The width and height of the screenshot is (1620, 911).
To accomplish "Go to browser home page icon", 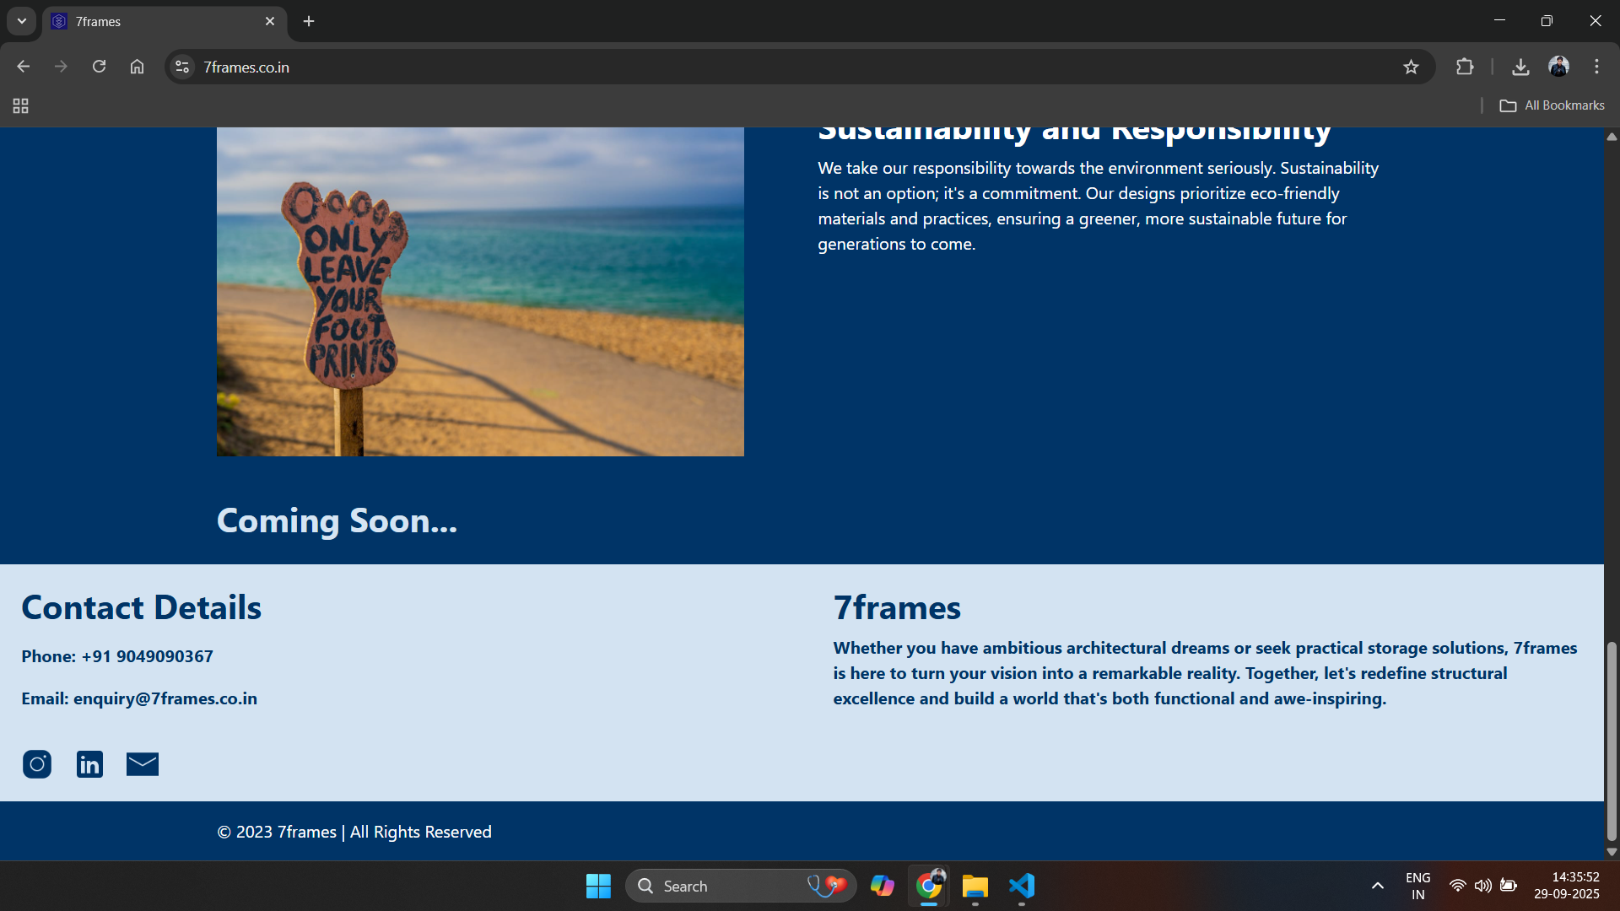I will click(x=137, y=67).
